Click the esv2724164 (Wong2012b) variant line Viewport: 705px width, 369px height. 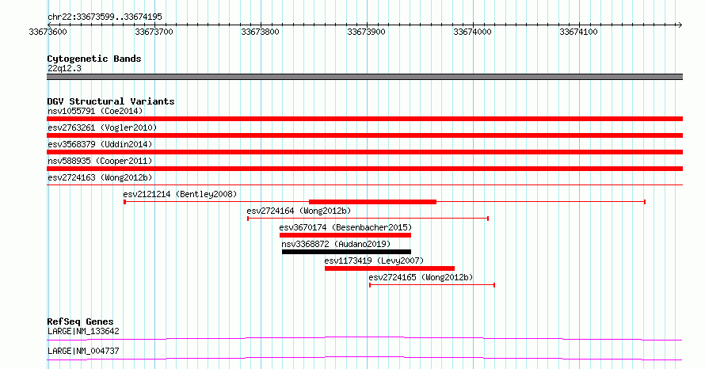pos(368,219)
